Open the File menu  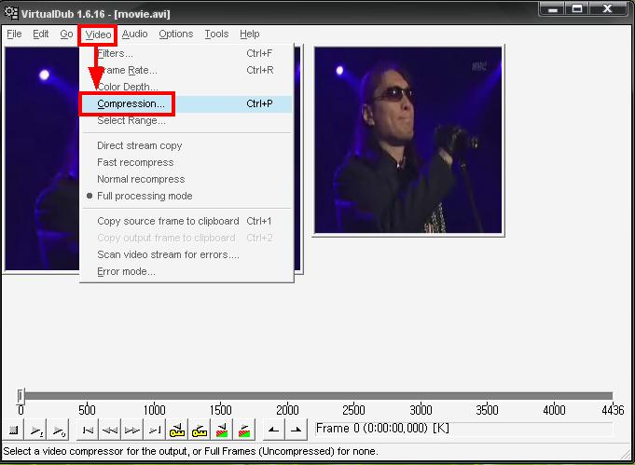(x=14, y=34)
